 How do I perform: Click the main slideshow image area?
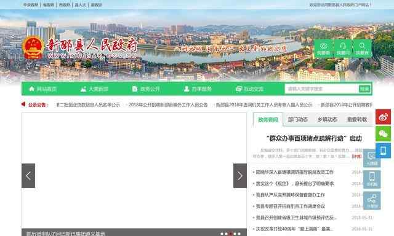tap(134, 170)
